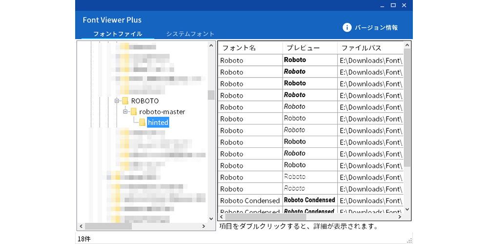Sort by フォント名 column header
Viewport: 488px width, 244px height.
[x=250, y=48]
